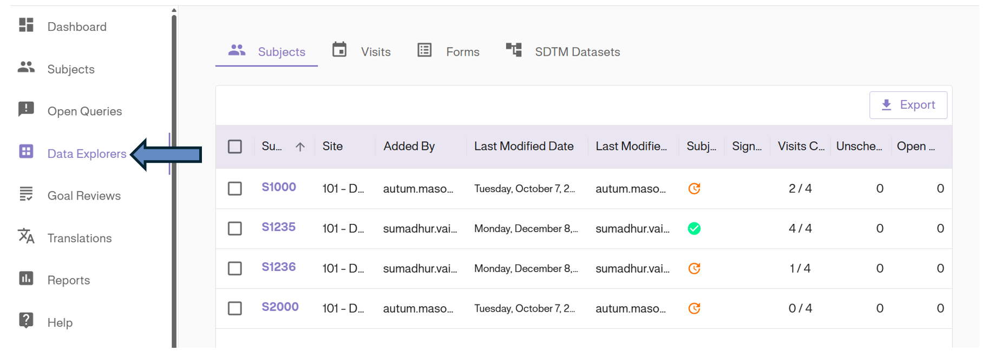Viewport: 988px width, 364px height.
Task: Click the green completed status icon on S1235
Action: click(x=695, y=228)
